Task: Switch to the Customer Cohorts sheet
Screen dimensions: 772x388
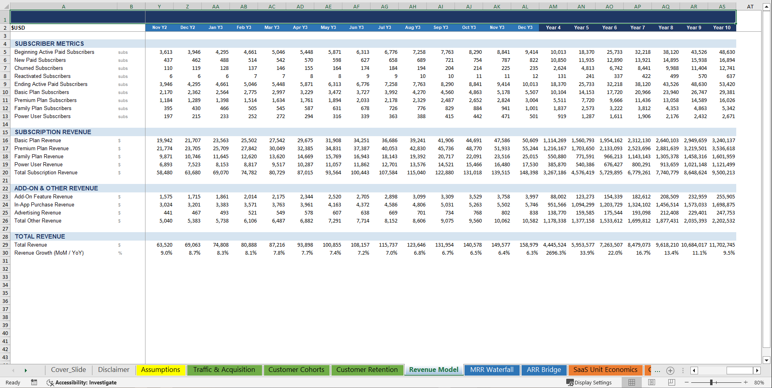Action: pos(296,370)
